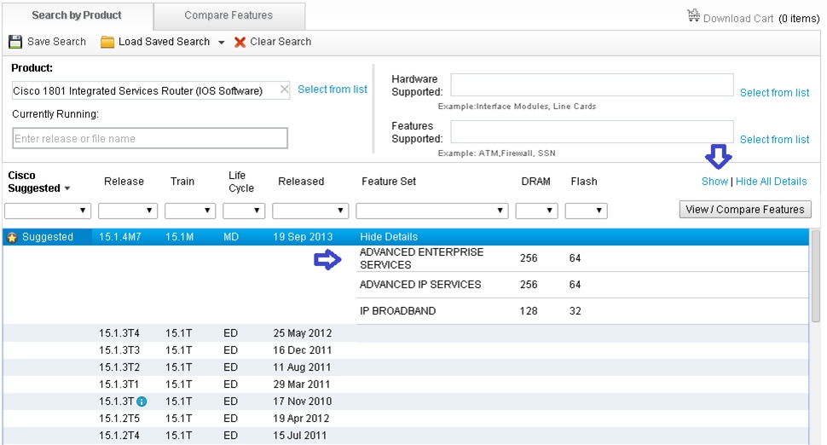Click Select from list for Hardware Supported
The height and width of the screenshot is (445, 827).
point(774,93)
